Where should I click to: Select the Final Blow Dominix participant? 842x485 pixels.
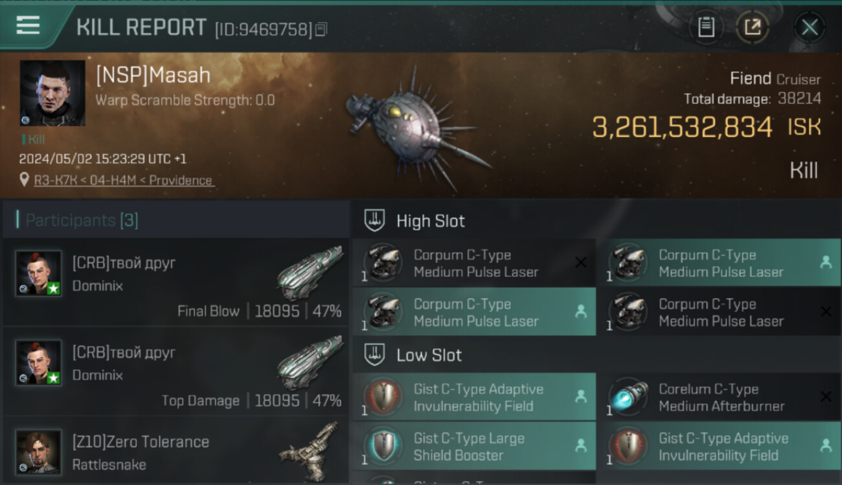point(175,282)
